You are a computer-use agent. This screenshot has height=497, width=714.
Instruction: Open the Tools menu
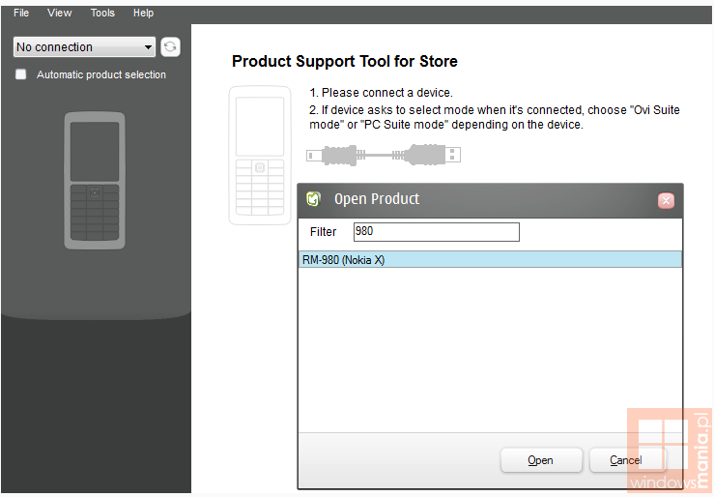[102, 13]
